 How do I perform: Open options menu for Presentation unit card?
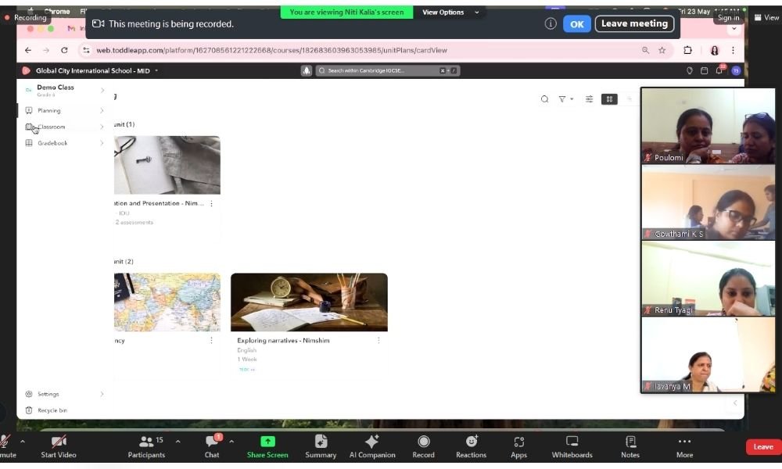pos(211,203)
